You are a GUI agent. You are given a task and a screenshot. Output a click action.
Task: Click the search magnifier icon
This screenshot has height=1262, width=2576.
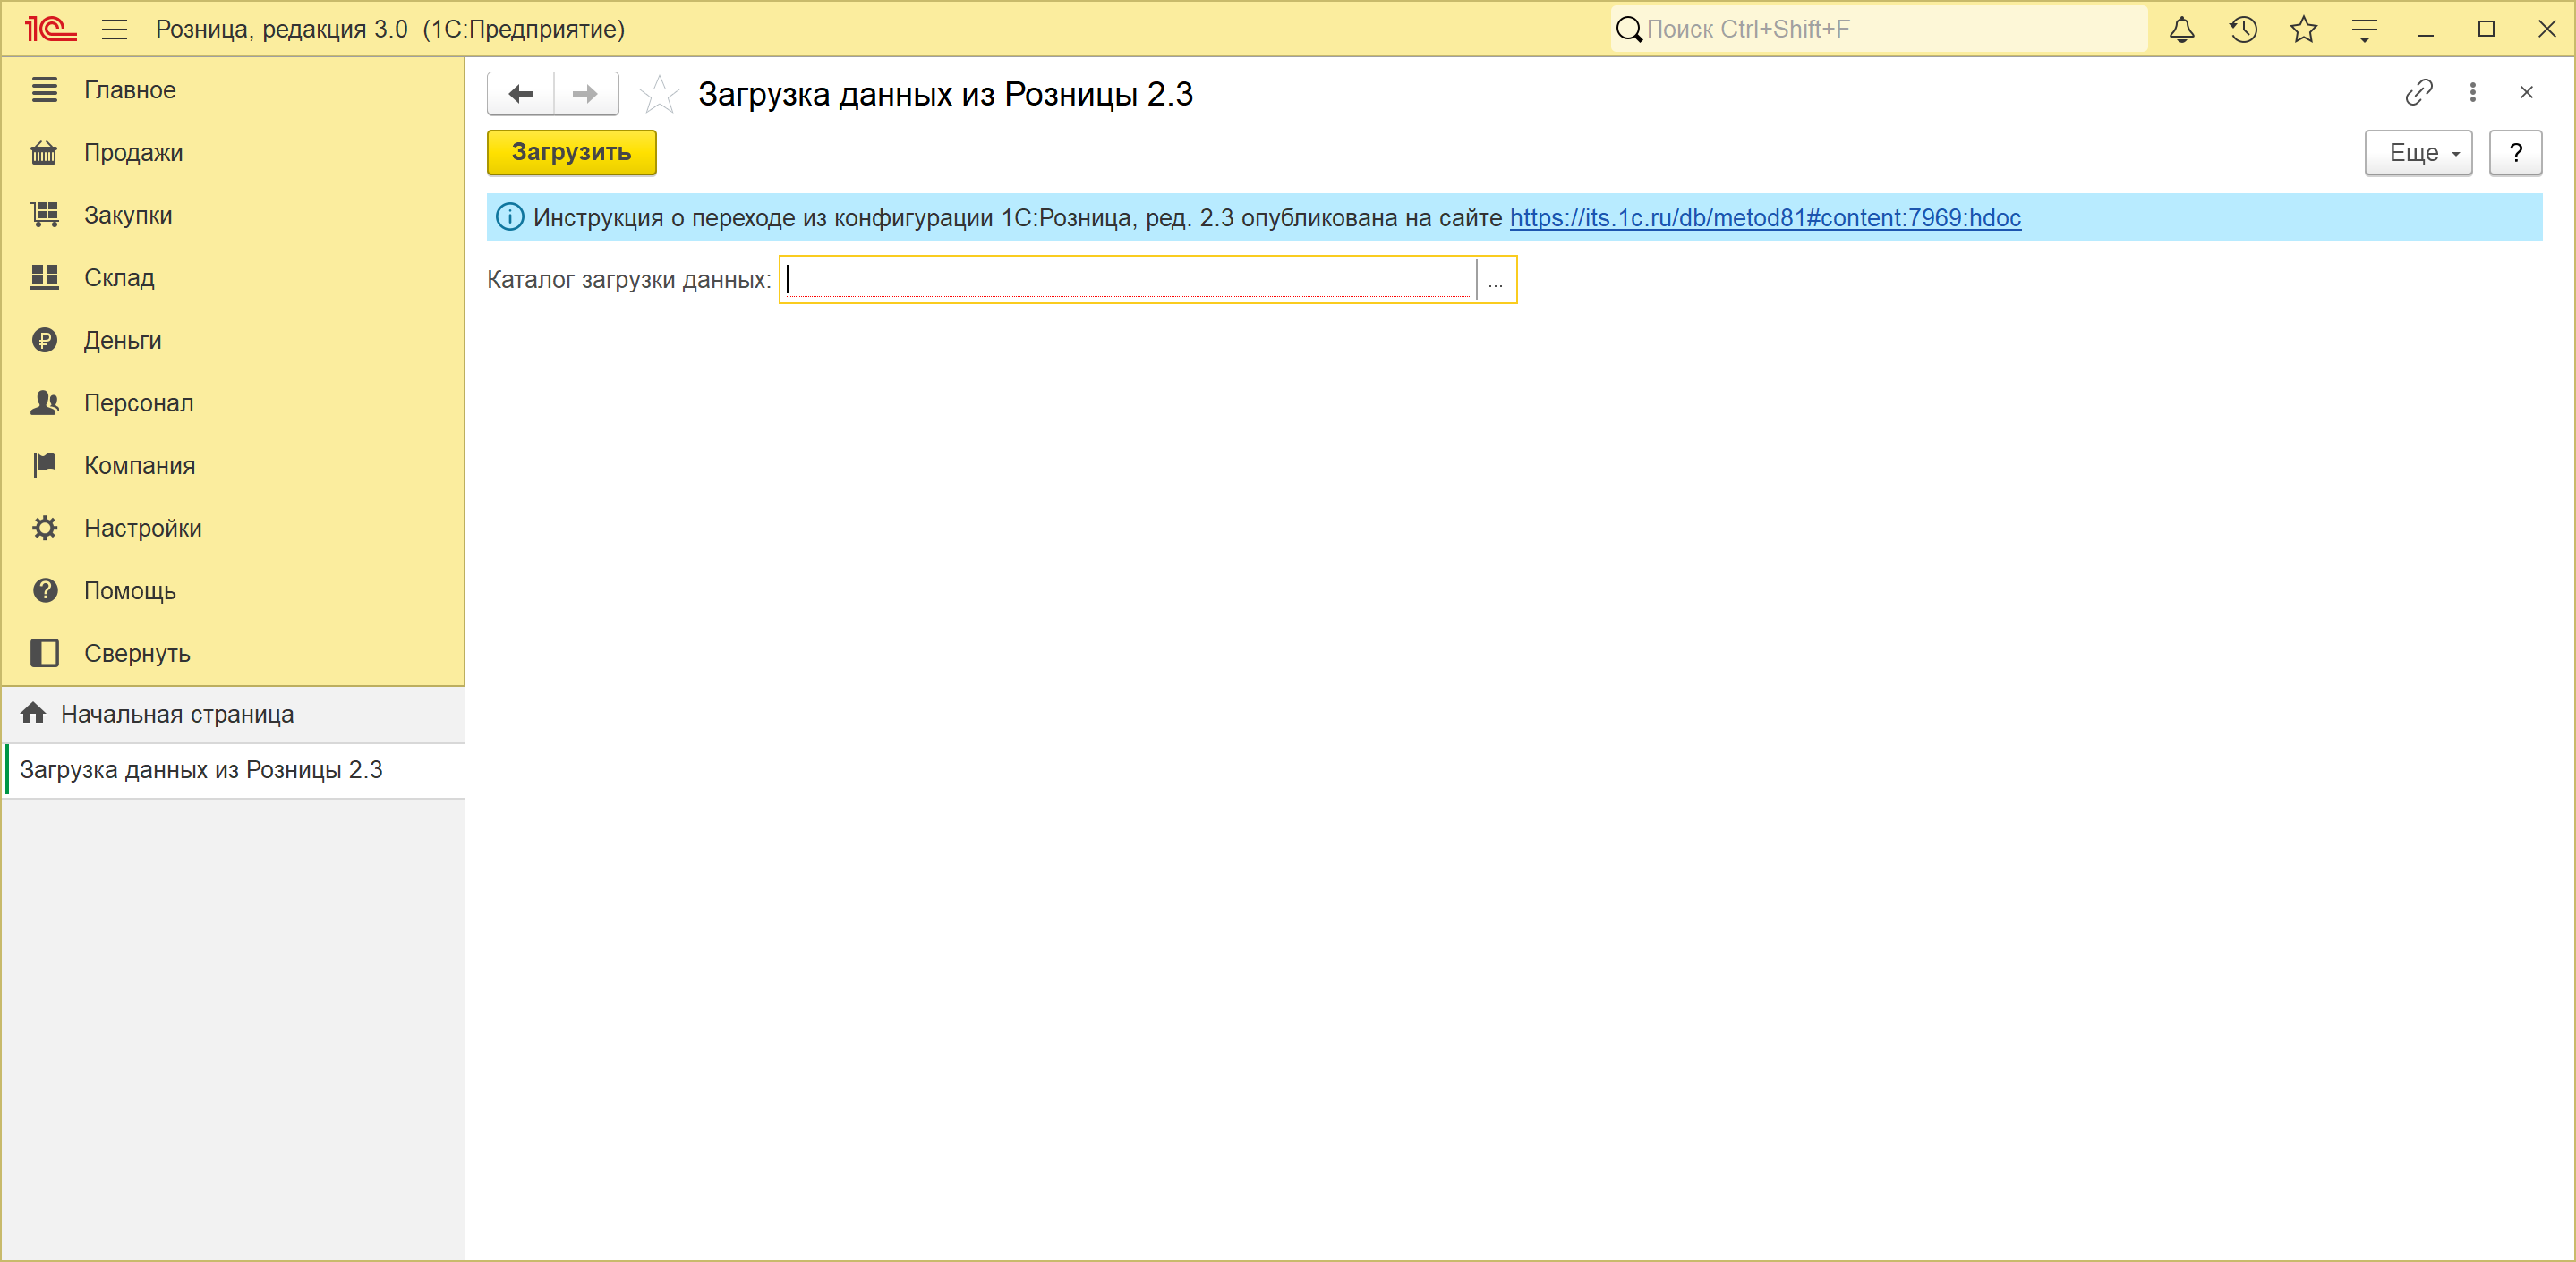[x=1630, y=29]
